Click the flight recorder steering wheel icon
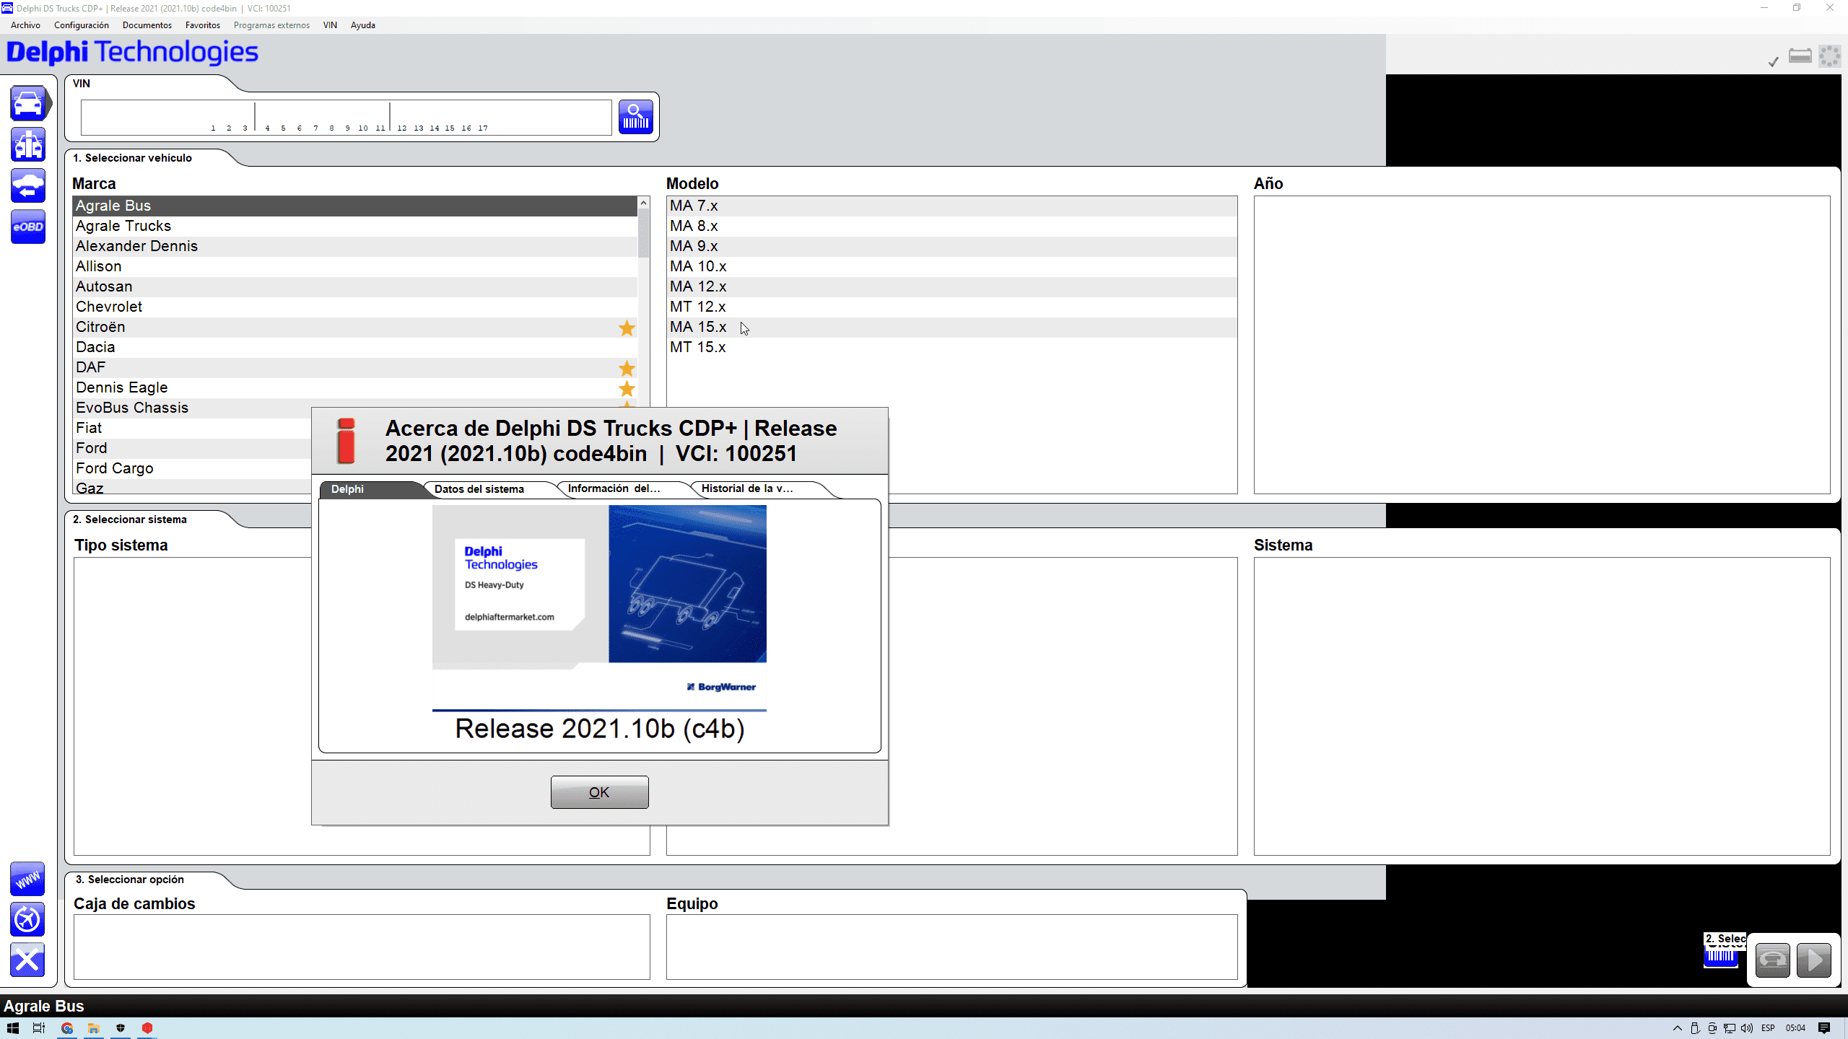This screenshot has height=1039, width=1848. coord(28,919)
